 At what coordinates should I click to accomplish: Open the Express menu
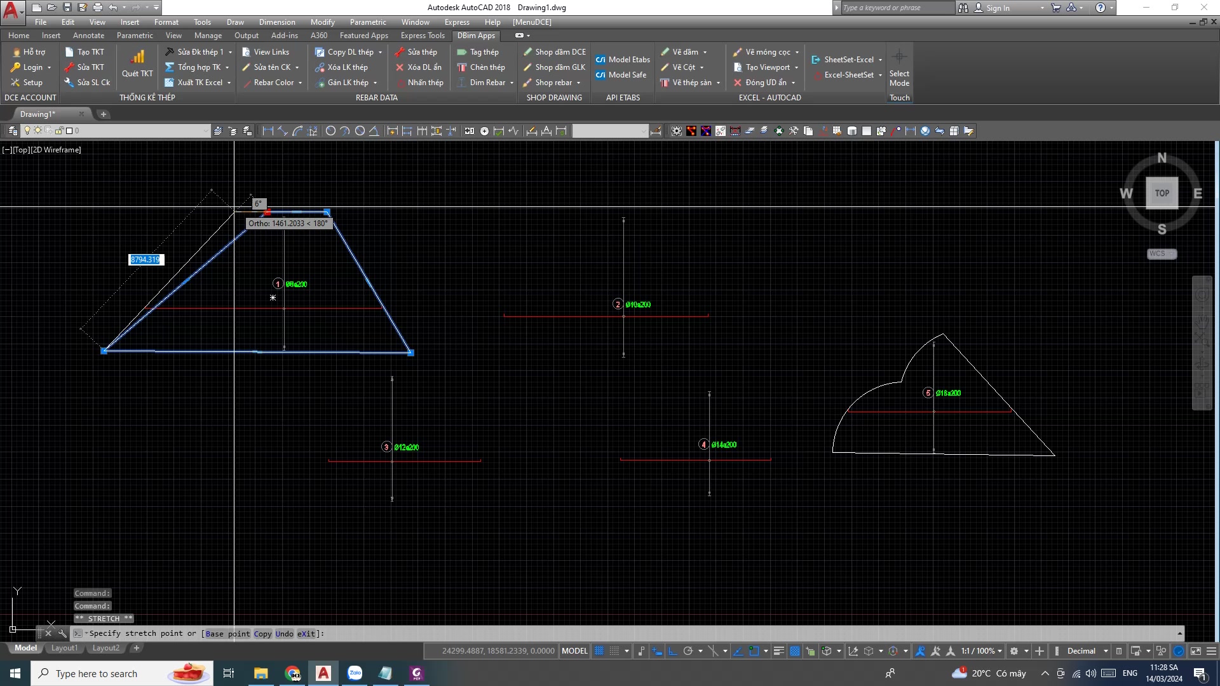457,22
